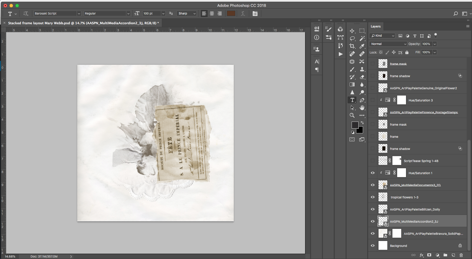Select the Hand tool
The height and width of the screenshot is (259, 472).
(x=362, y=108)
